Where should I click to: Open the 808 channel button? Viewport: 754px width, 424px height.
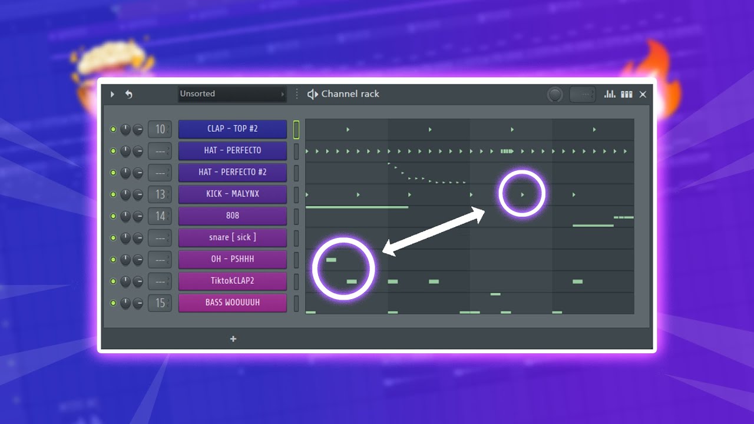pyautogui.click(x=233, y=216)
